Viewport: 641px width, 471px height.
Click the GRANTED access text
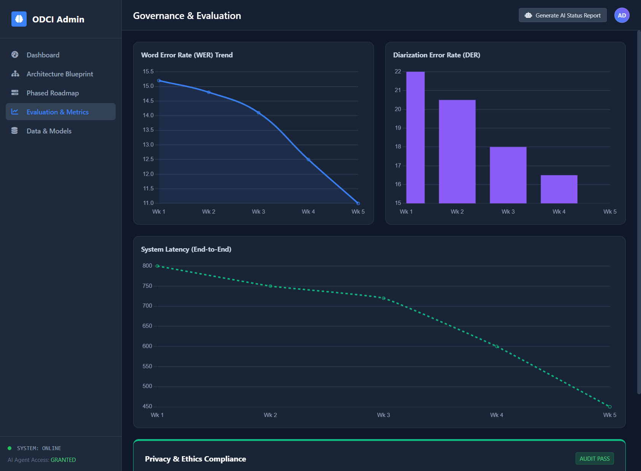tap(63, 460)
